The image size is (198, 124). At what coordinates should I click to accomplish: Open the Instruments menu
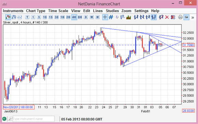click(x=13, y=11)
